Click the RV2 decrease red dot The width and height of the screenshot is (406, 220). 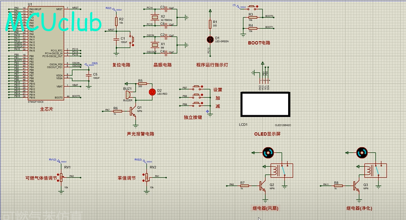tap(144, 180)
